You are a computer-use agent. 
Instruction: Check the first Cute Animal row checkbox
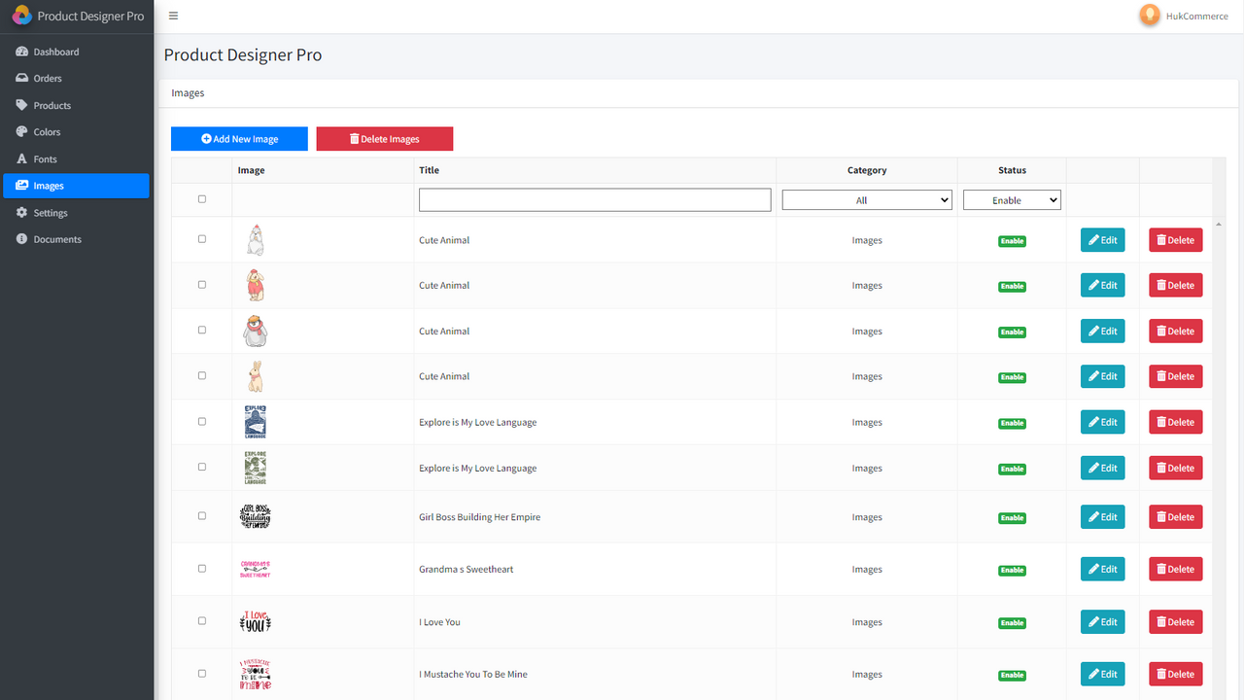[201, 238]
